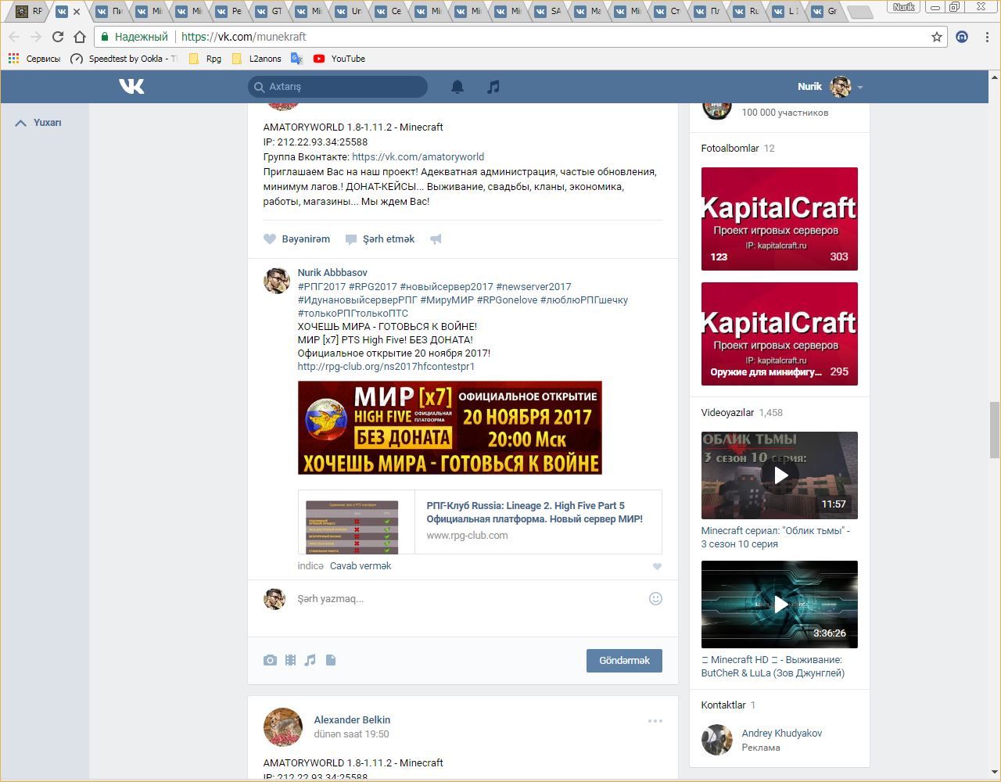
Task: Click the #newserver2017 hashtag
Action: coord(533,287)
